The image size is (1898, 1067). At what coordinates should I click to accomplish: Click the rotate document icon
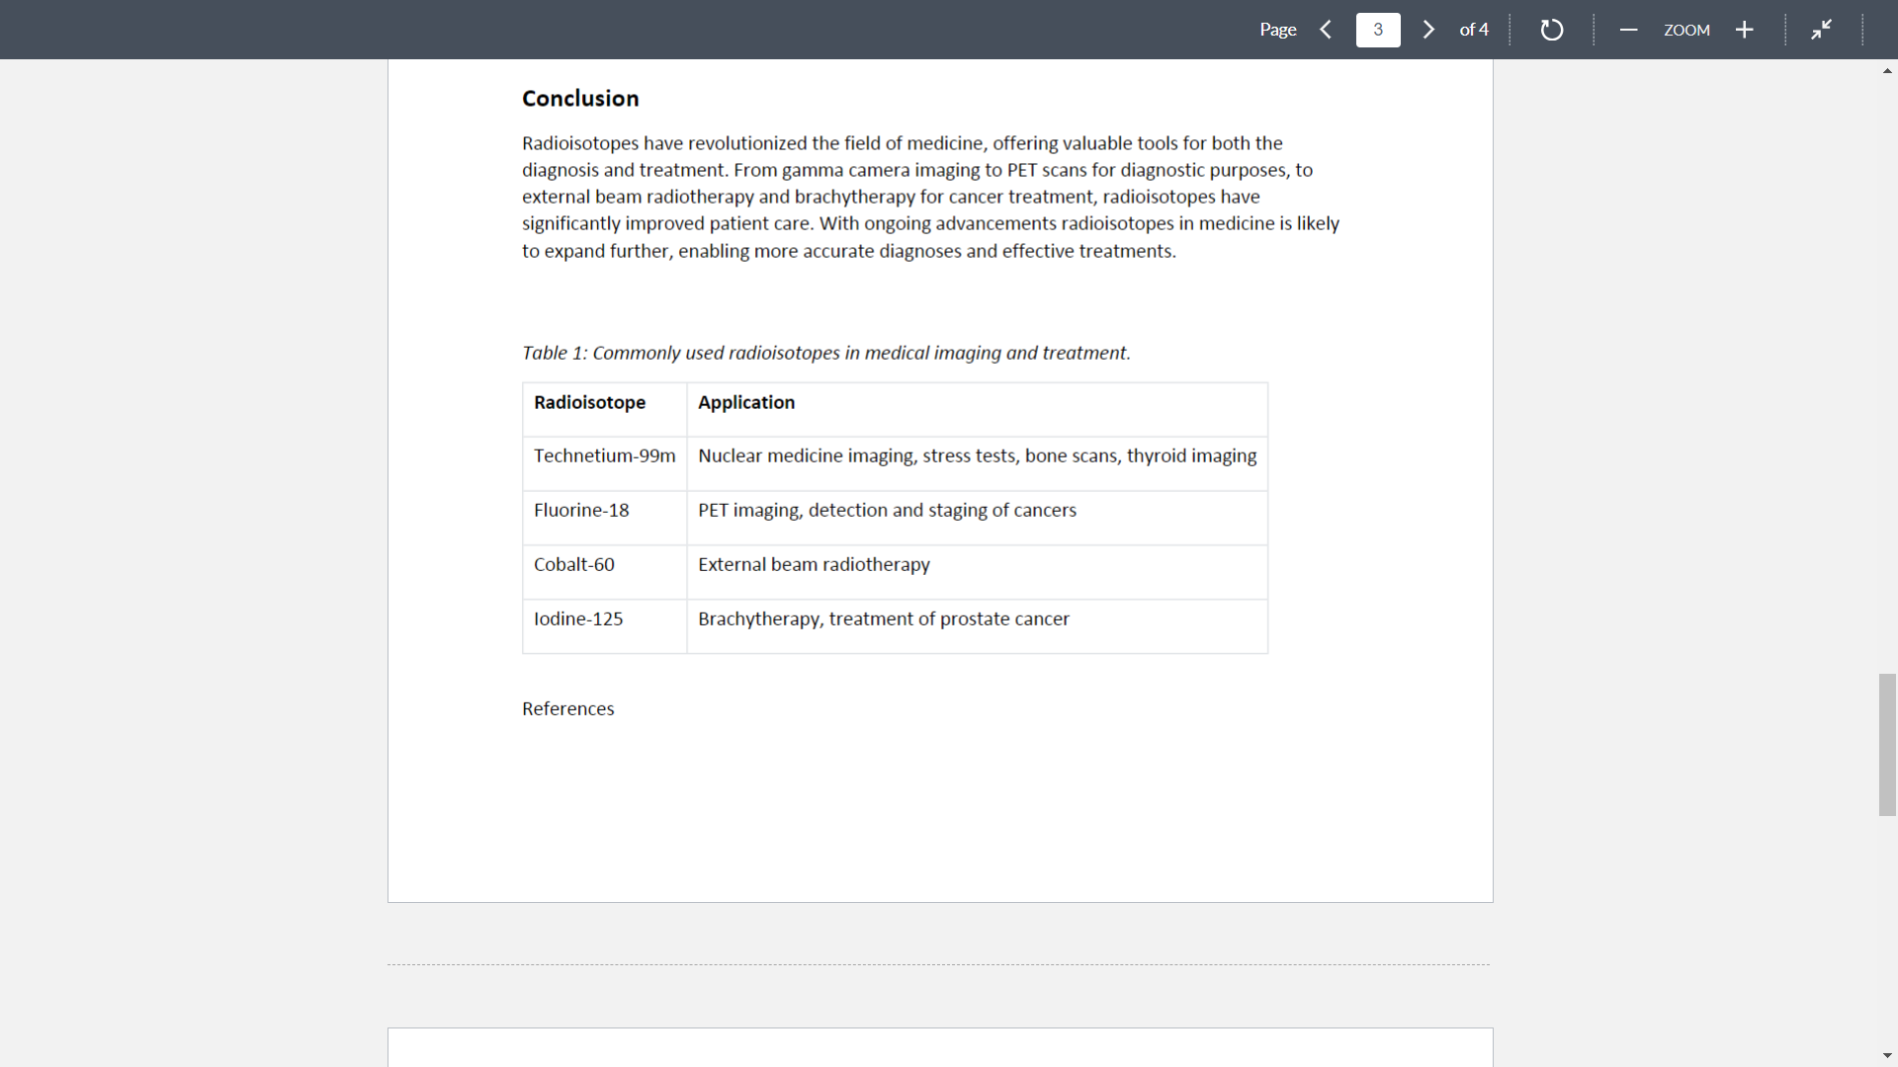[x=1551, y=30]
